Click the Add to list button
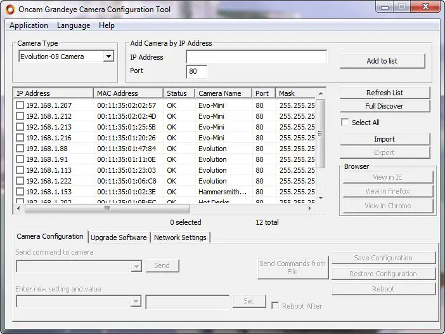 (x=382, y=61)
